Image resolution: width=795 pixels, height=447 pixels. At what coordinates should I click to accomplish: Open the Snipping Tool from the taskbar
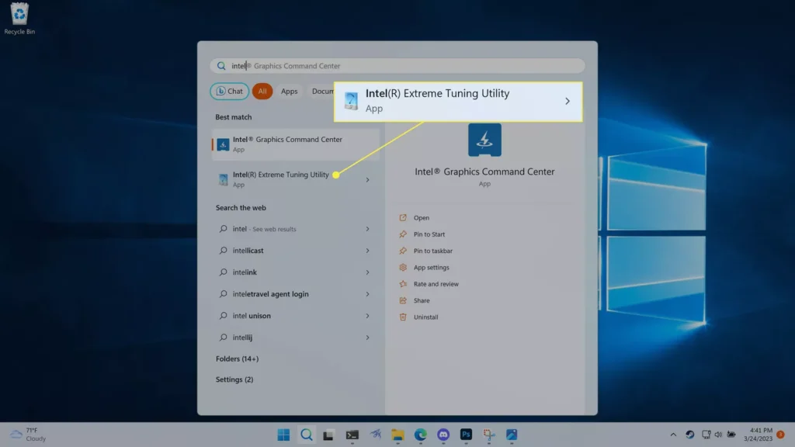(489, 435)
